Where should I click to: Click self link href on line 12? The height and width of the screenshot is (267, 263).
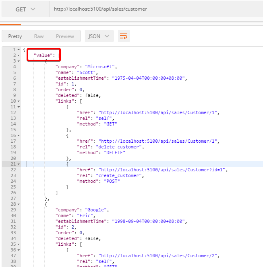pyautogui.click(x=158, y=112)
